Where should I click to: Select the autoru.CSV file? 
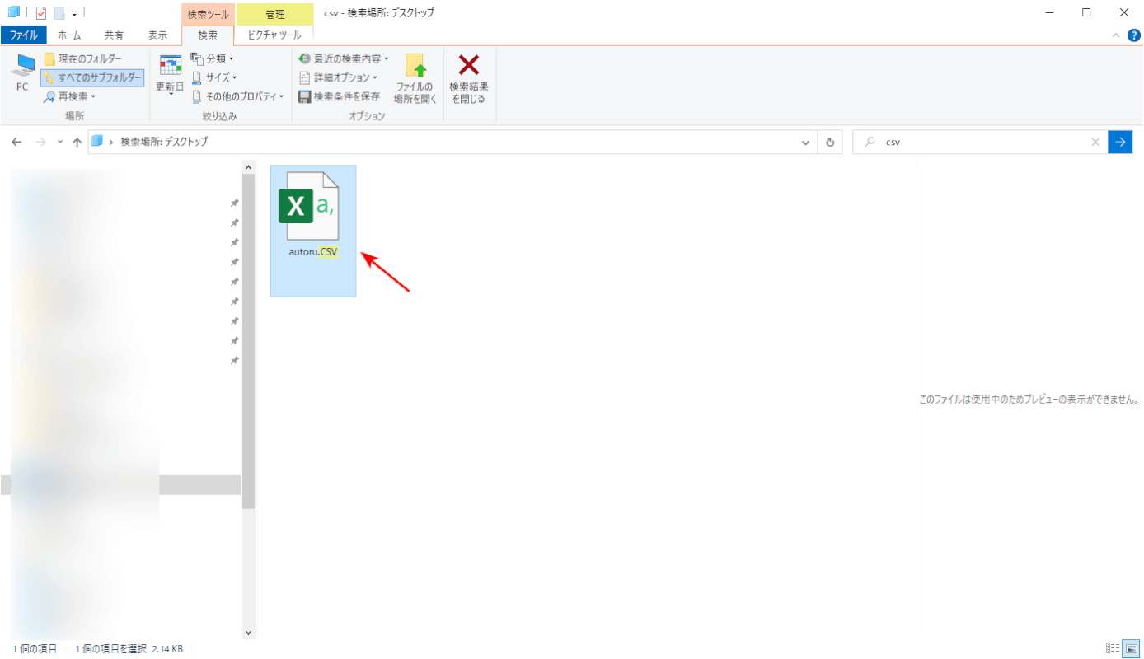(x=313, y=231)
